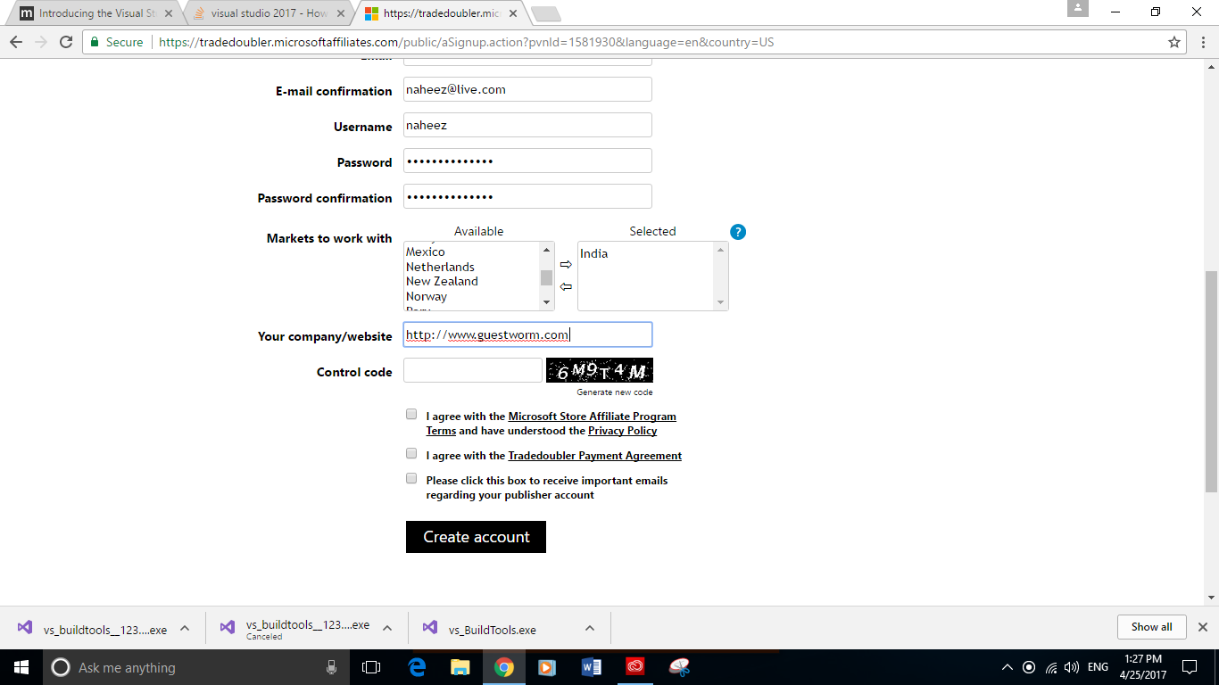Check the Tradedoubler Payment Agreement box
The width and height of the screenshot is (1219, 685).
(x=411, y=453)
